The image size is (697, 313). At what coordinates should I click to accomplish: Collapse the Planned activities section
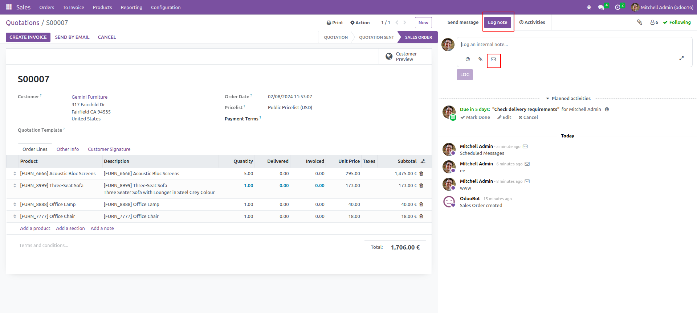[x=568, y=99]
